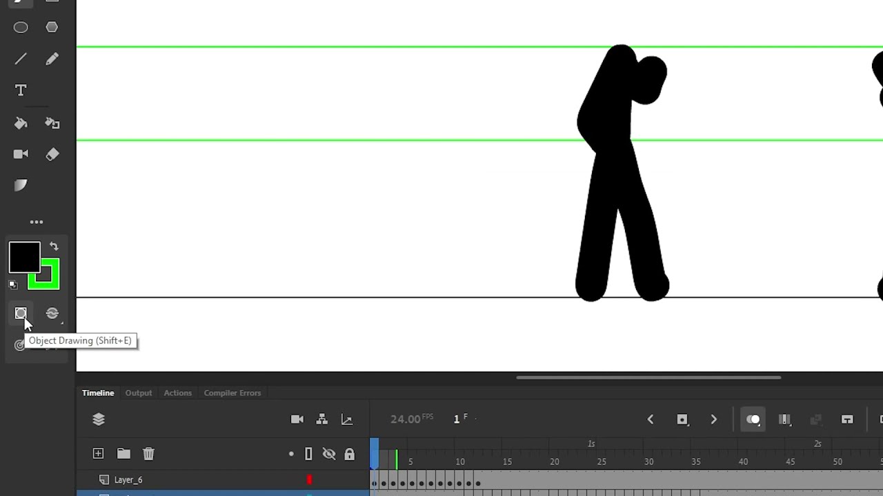
Task: Show all layers as outlines
Action: pos(308,453)
